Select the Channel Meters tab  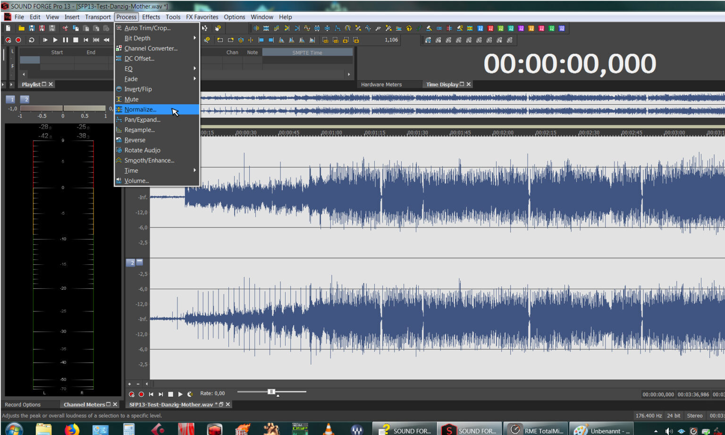[84, 405]
